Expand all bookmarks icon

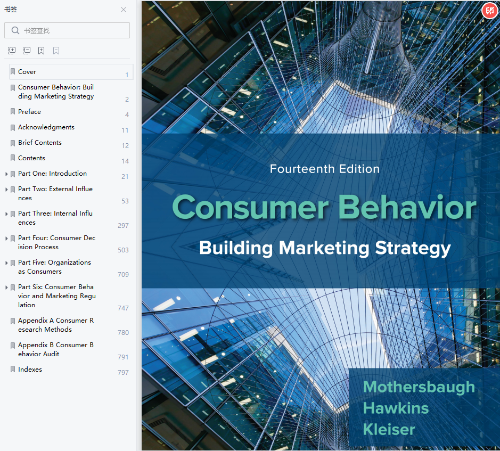[x=12, y=51]
